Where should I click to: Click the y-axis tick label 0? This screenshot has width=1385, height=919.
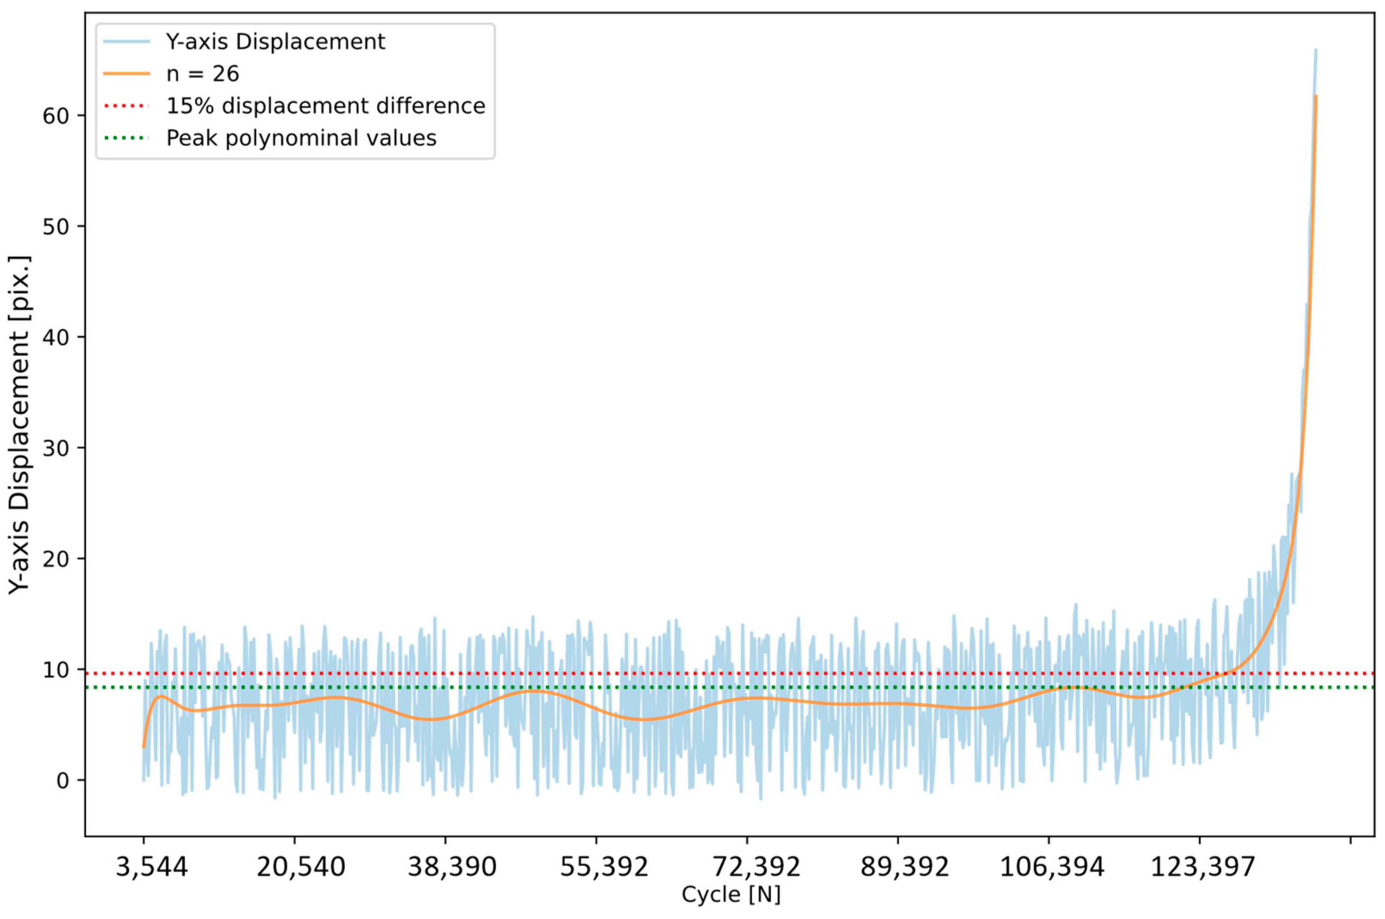[x=63, y=781]
